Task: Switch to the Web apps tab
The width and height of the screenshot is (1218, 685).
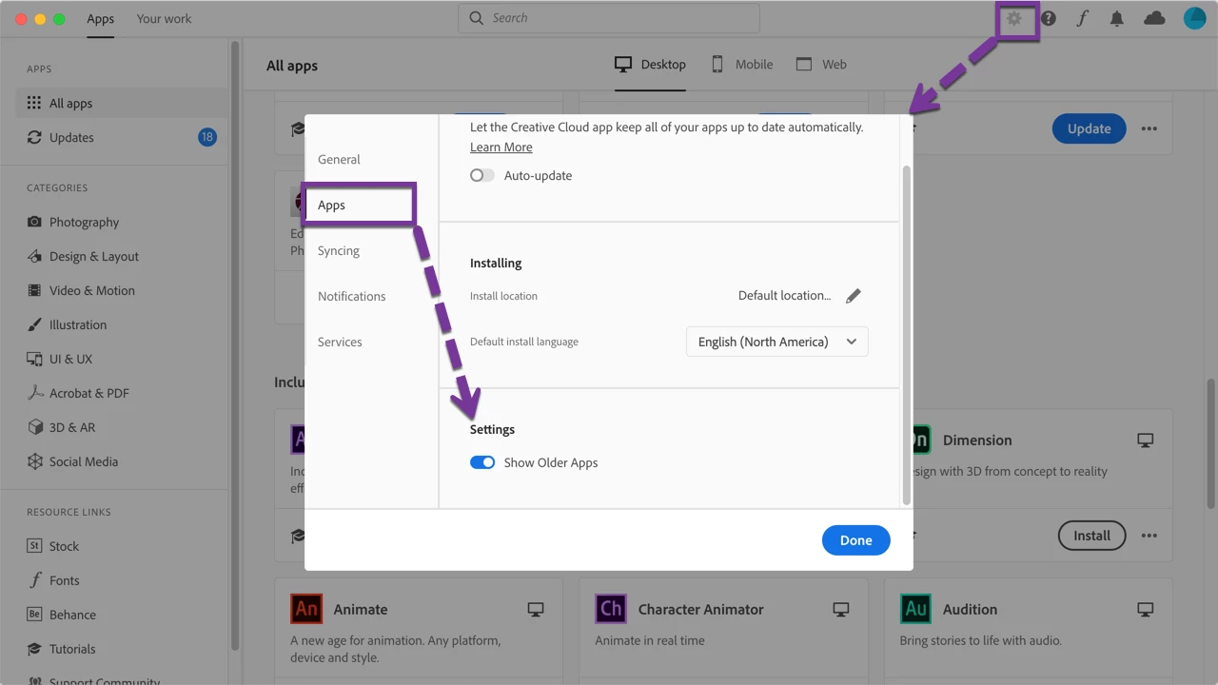Action: pos(821,65)
